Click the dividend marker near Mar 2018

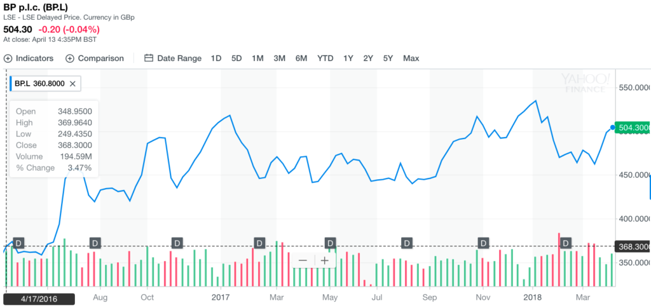pos(566,243)
